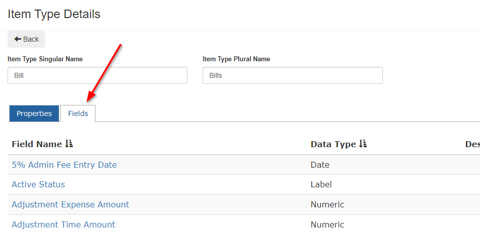Open the 5% Admin Fee Entry Date field
Viewport: 480px width, 232px height.
64,165
